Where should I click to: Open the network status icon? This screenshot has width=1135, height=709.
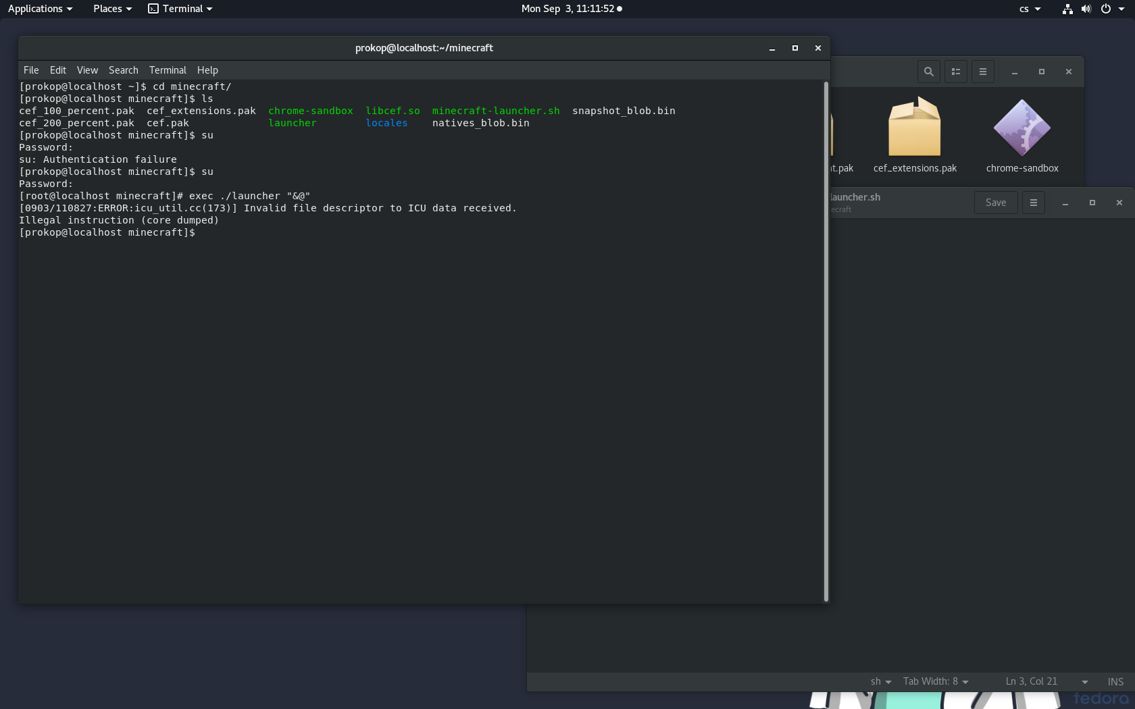(1067, 9)
